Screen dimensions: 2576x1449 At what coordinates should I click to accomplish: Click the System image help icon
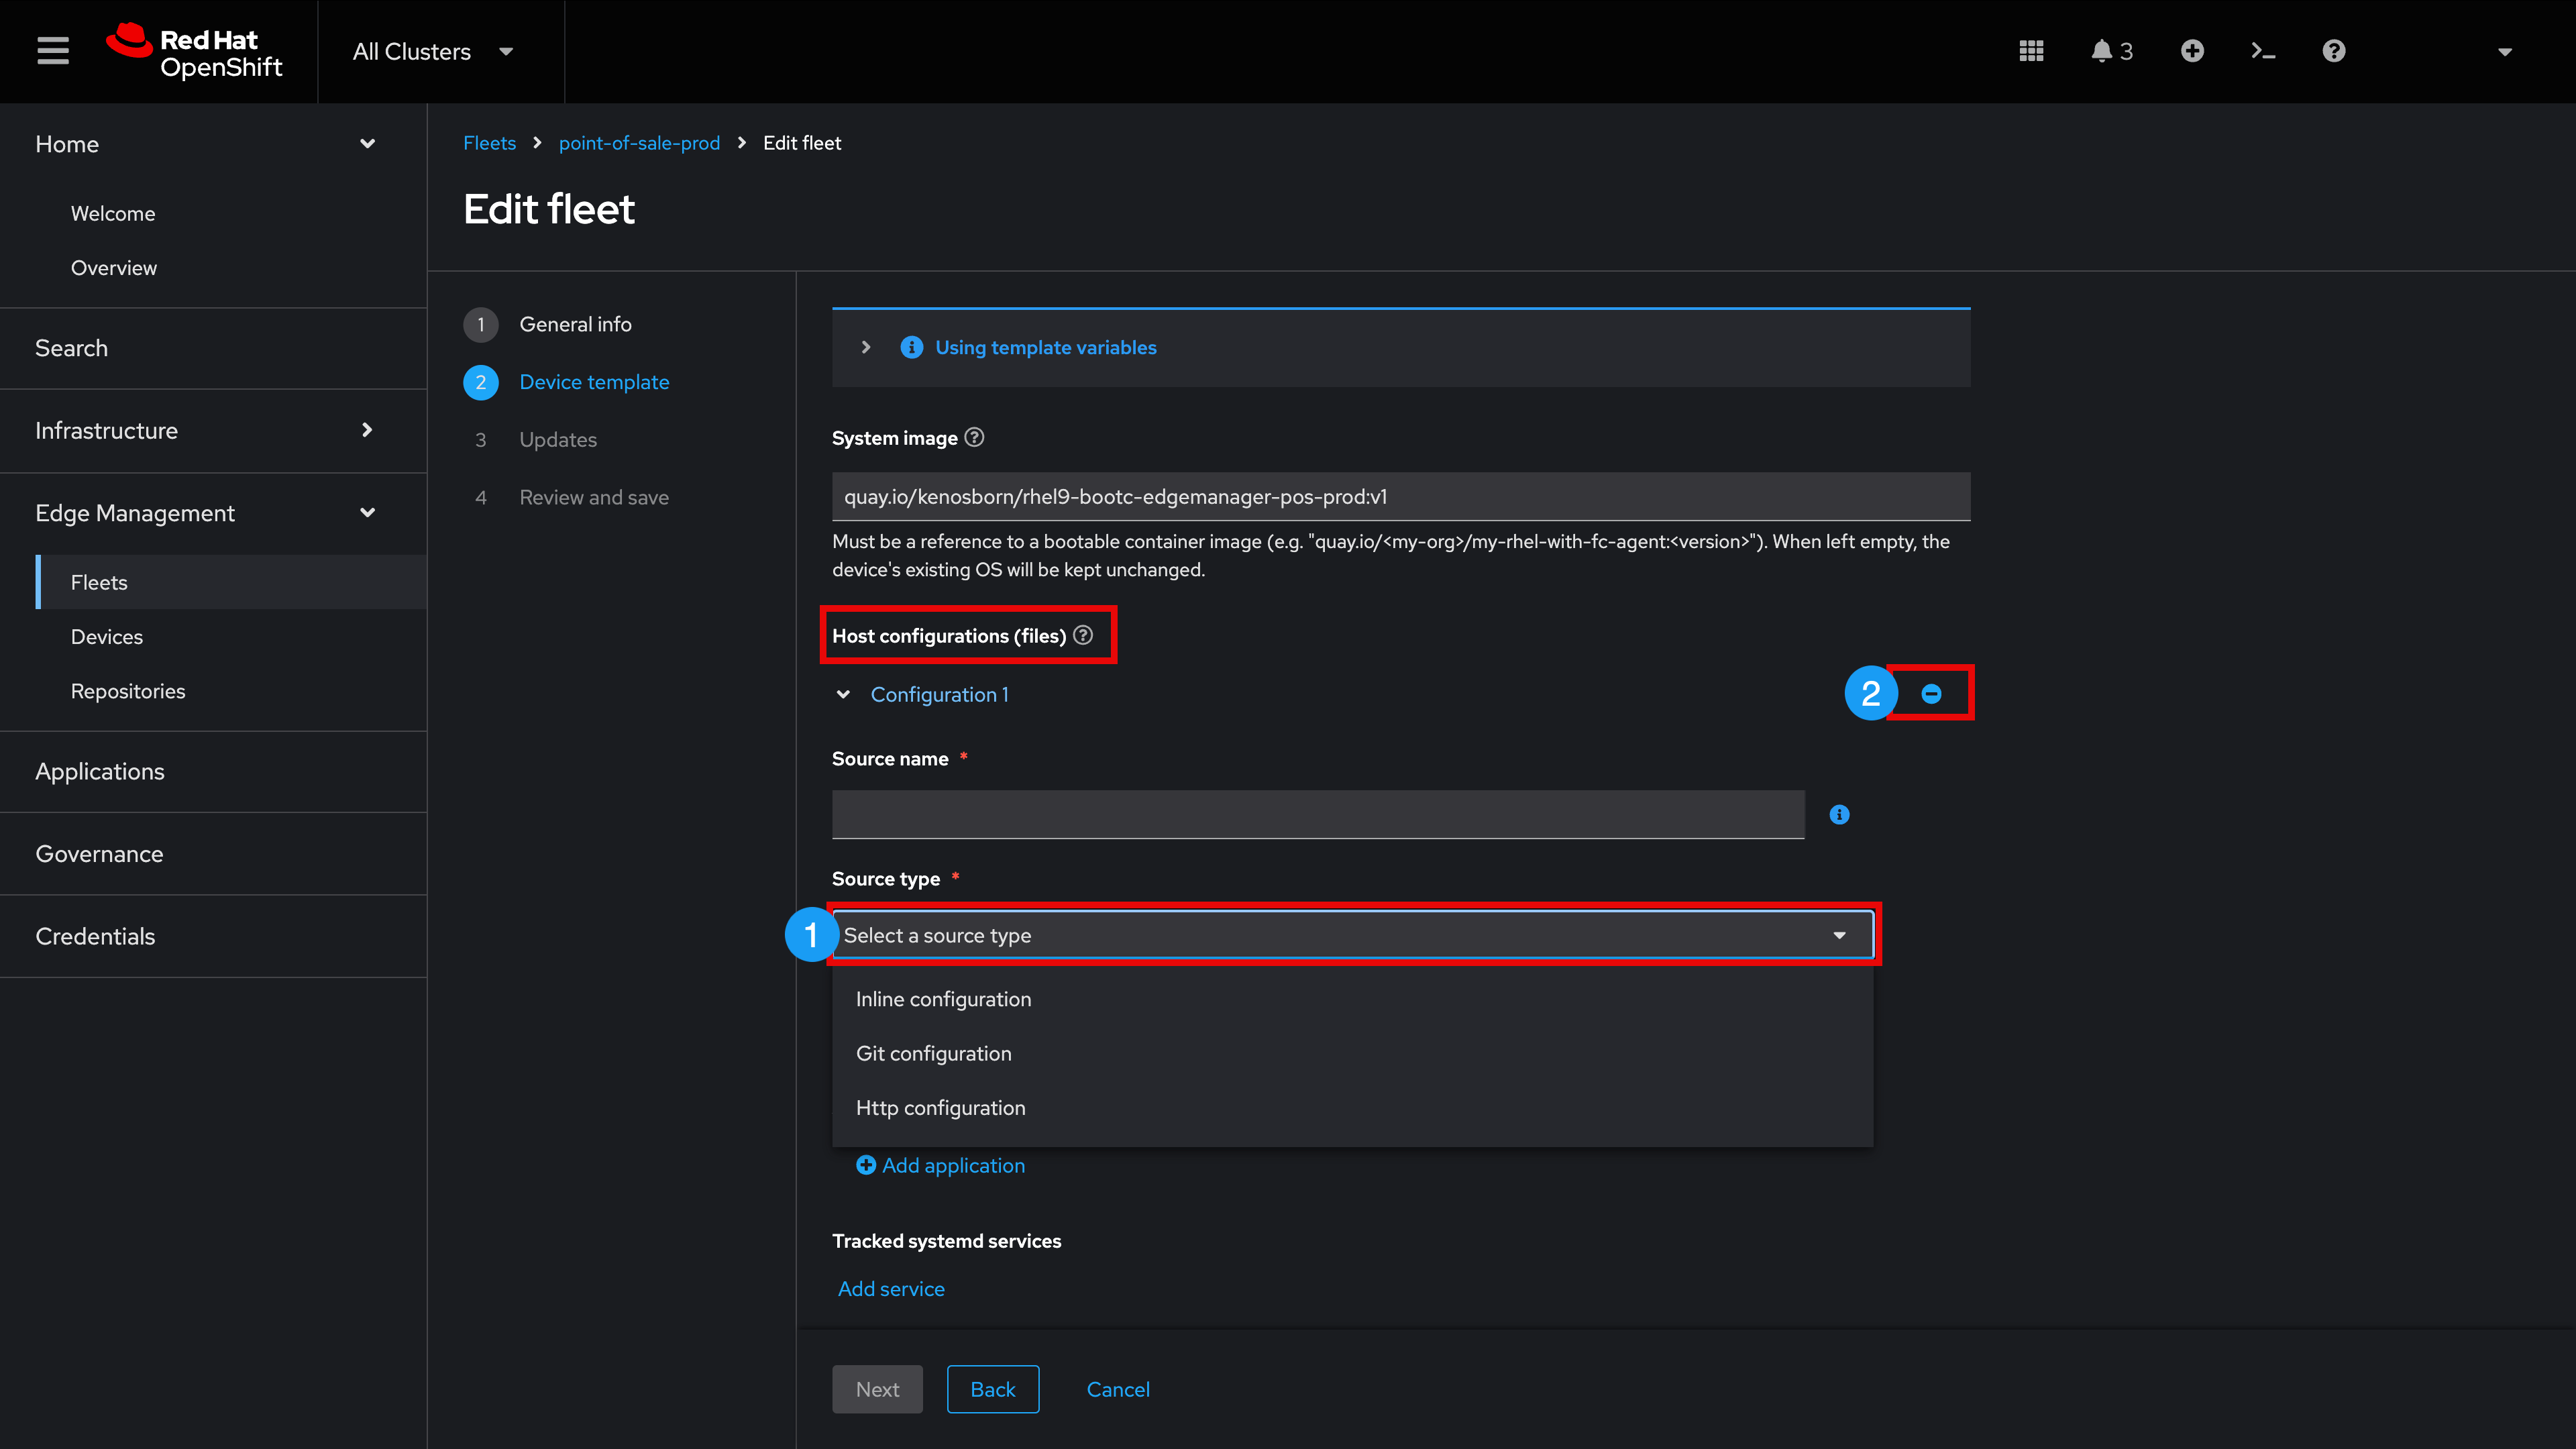coord(974,437)
